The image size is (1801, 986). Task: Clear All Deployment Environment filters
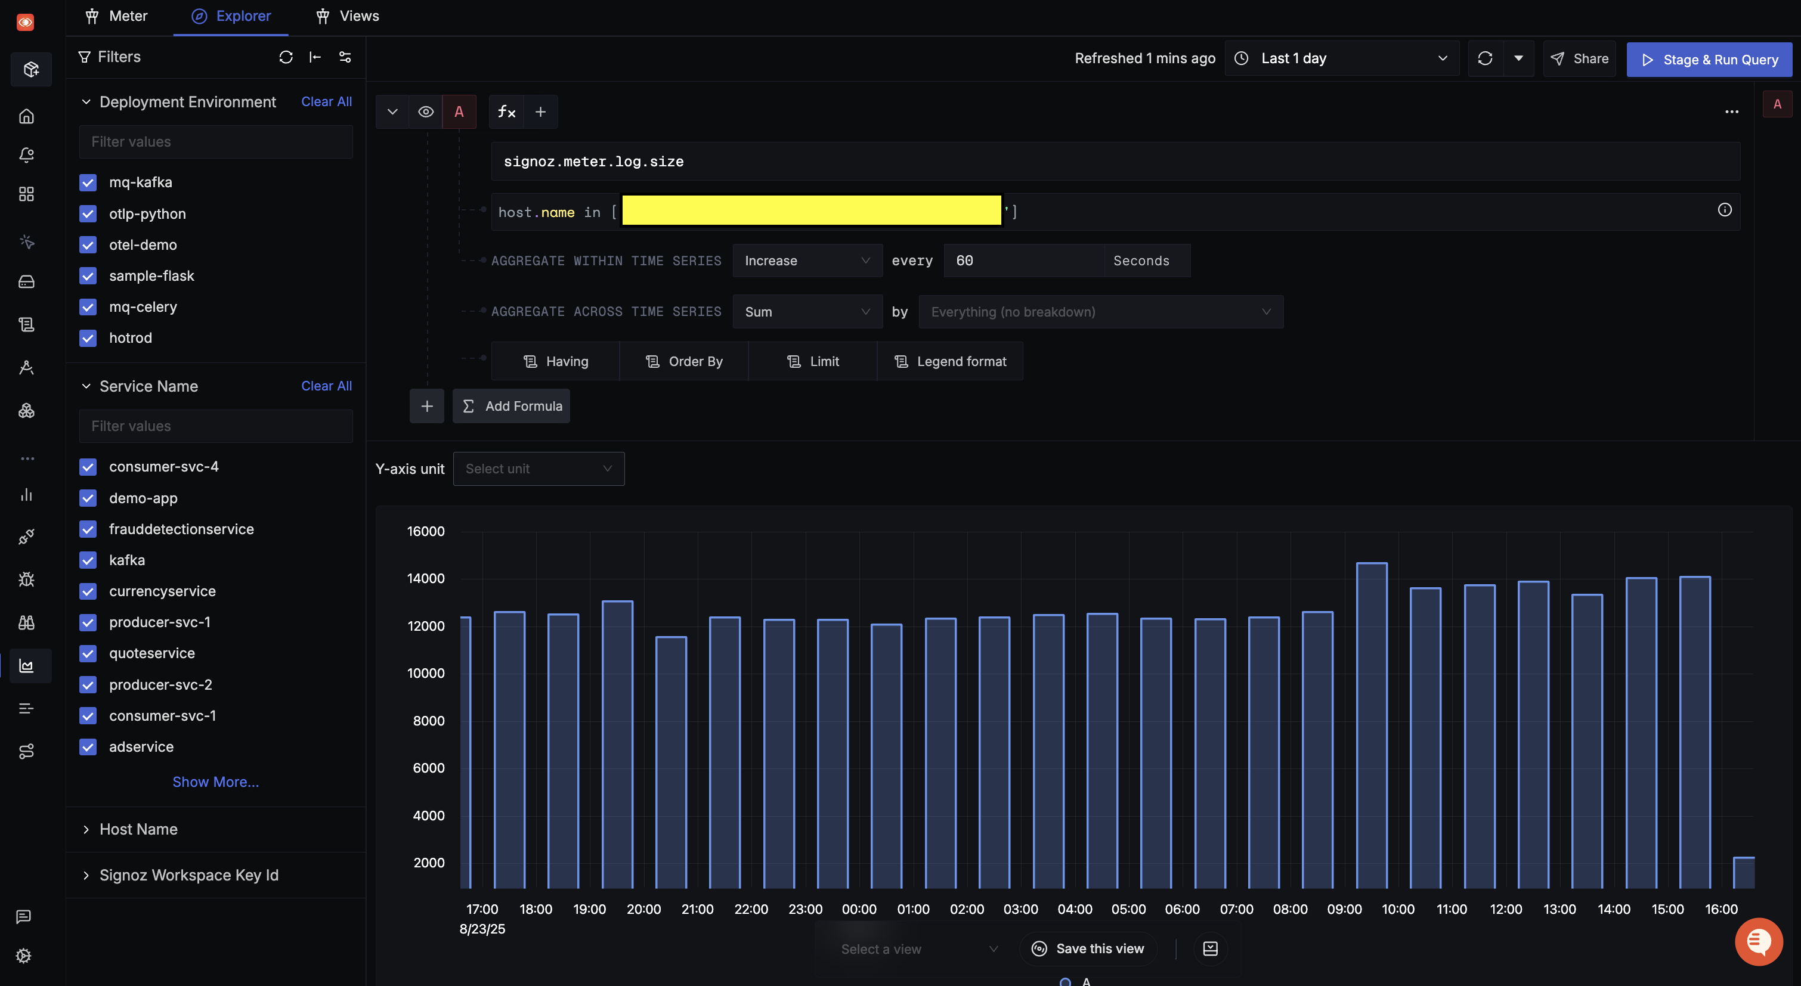326,102
